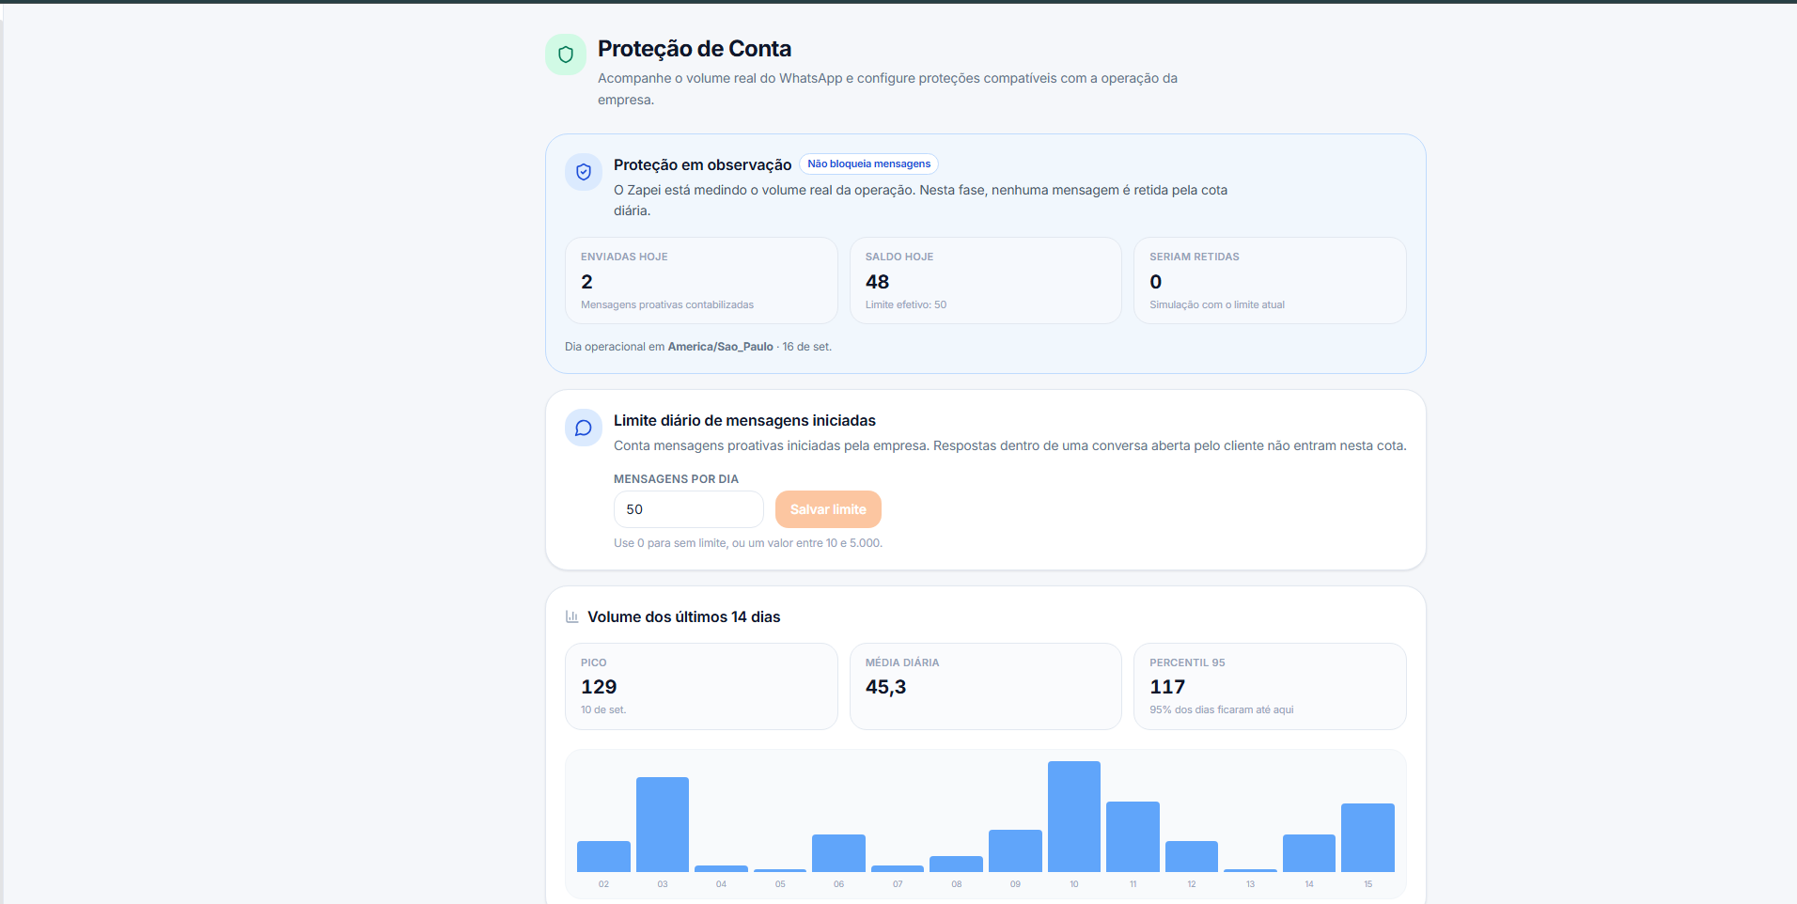Click the chart bar for day 06
Screen dimensions: 1797x904
click(838, 853)
